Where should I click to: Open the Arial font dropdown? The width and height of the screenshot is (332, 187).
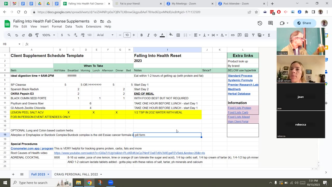105,35
